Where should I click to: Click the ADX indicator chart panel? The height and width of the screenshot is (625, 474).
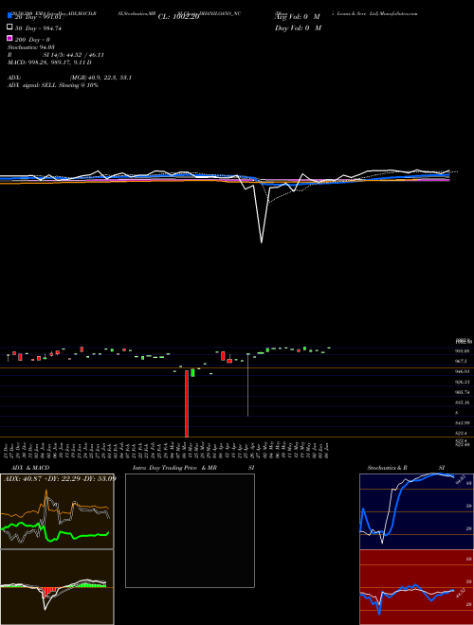(57, 511)
